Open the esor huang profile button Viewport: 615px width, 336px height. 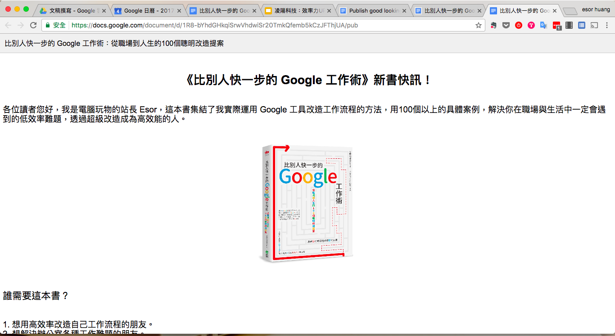pyautogui.click(x=596, y=9)
